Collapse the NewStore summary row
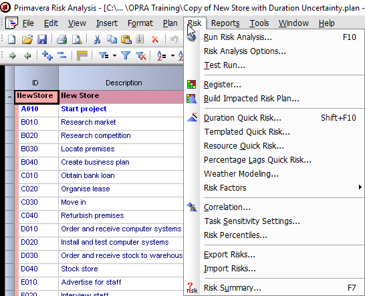The width and height of the screenshot is (365, 296). click(9, 97)
